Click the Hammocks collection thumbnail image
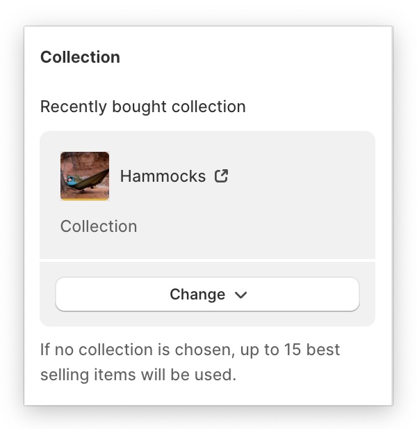Image resolution: width=417 pixels, height=429 pixels. [85, 176]
